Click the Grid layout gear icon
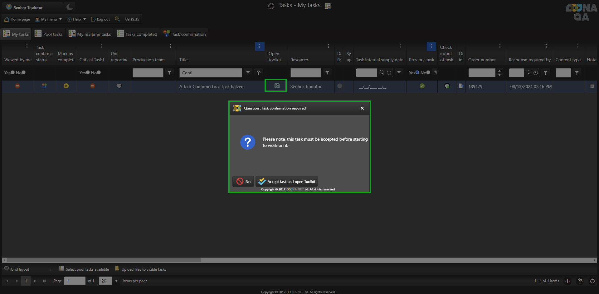Screen dimensions: 599x294 tap(7, 268)
